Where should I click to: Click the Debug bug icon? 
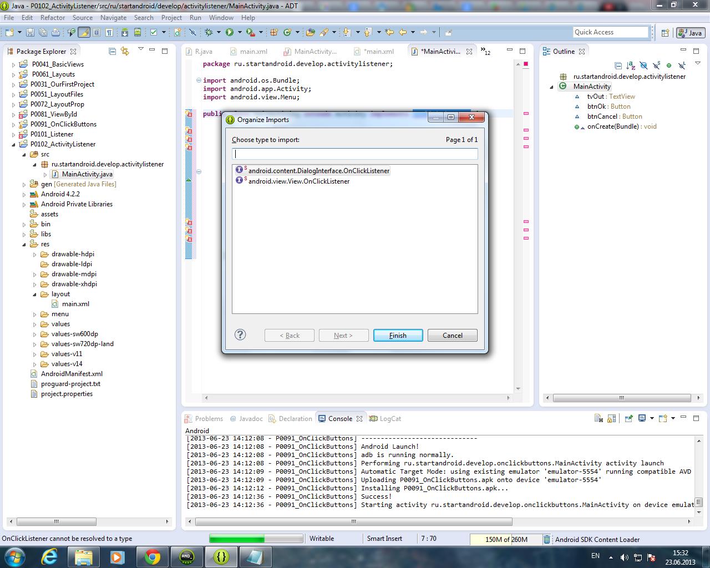point(209,32)
